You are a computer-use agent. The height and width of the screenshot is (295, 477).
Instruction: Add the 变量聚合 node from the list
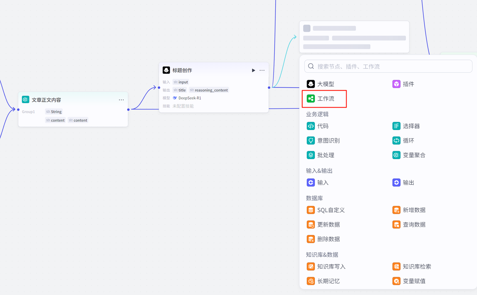414,155
